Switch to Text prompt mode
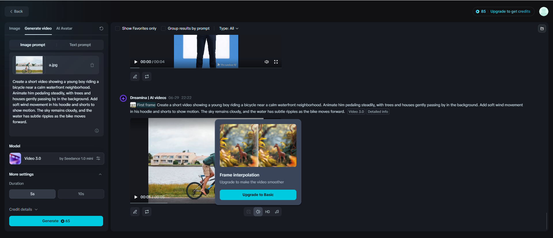 click(80, 45)
